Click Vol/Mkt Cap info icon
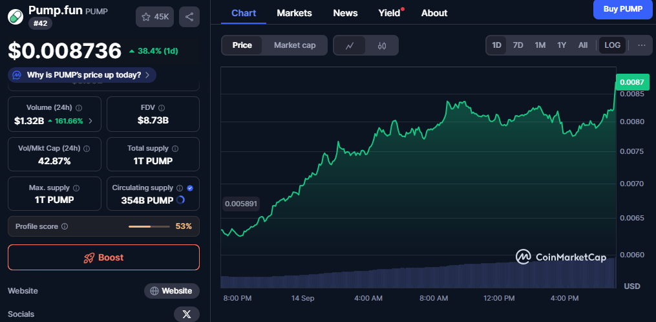The image size is (656, 322). (x=87, y=148)
